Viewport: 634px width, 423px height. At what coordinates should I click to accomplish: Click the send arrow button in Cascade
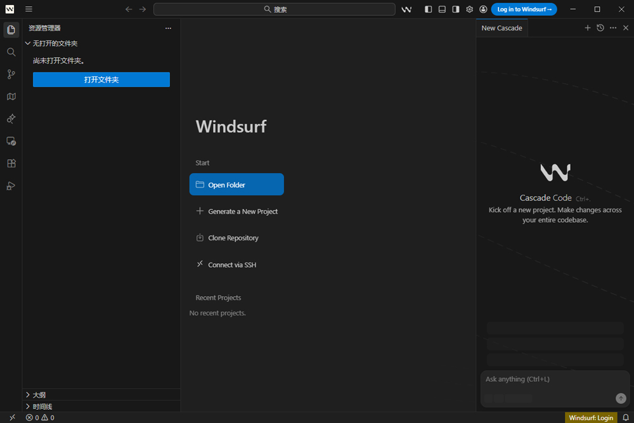[x=621, y=398]
